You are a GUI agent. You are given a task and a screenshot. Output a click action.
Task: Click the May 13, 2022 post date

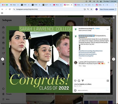point(78,86)
